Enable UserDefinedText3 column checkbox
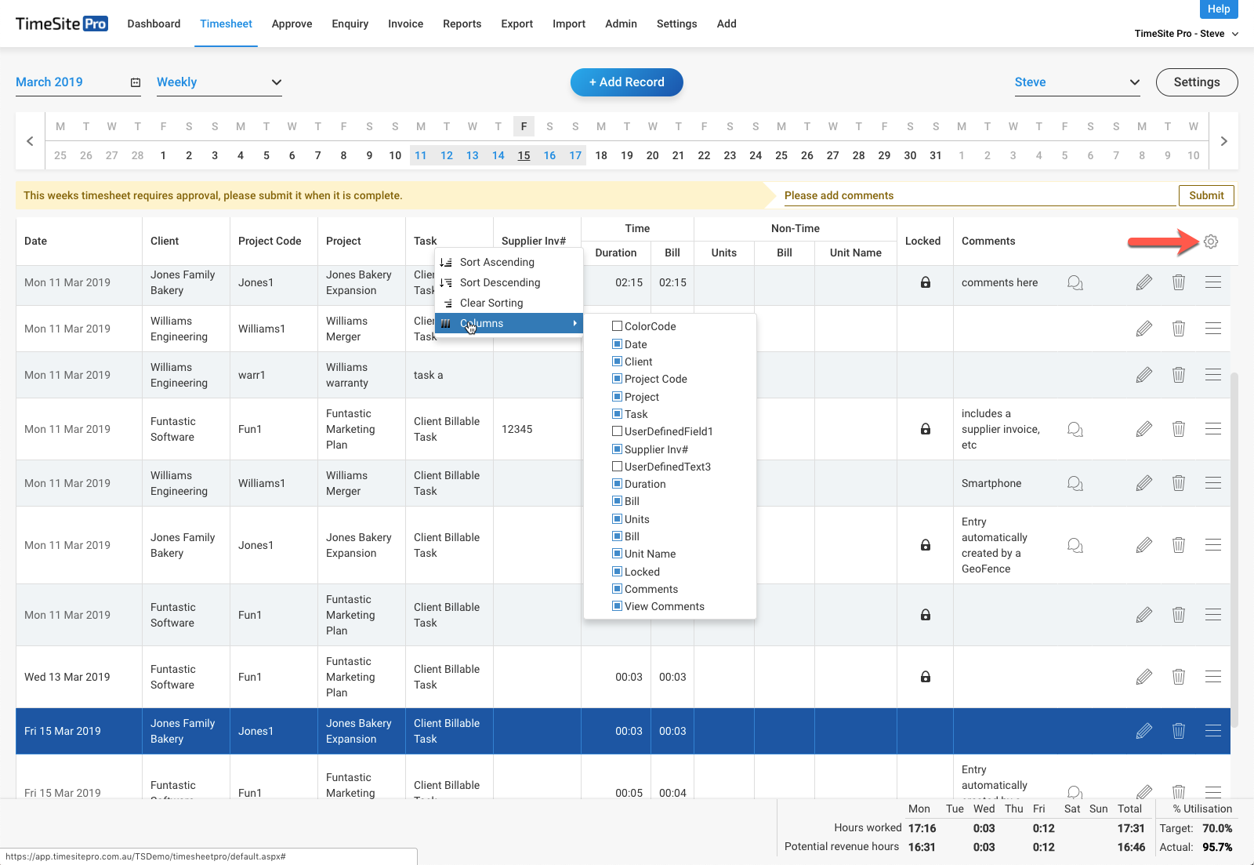The height and width of the screenshot is (865, 1254). coord(617,467)
